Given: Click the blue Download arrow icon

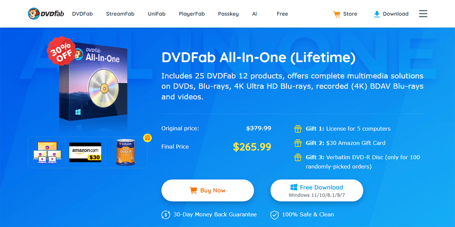Looking at the screenshot, I should (377, 14).
